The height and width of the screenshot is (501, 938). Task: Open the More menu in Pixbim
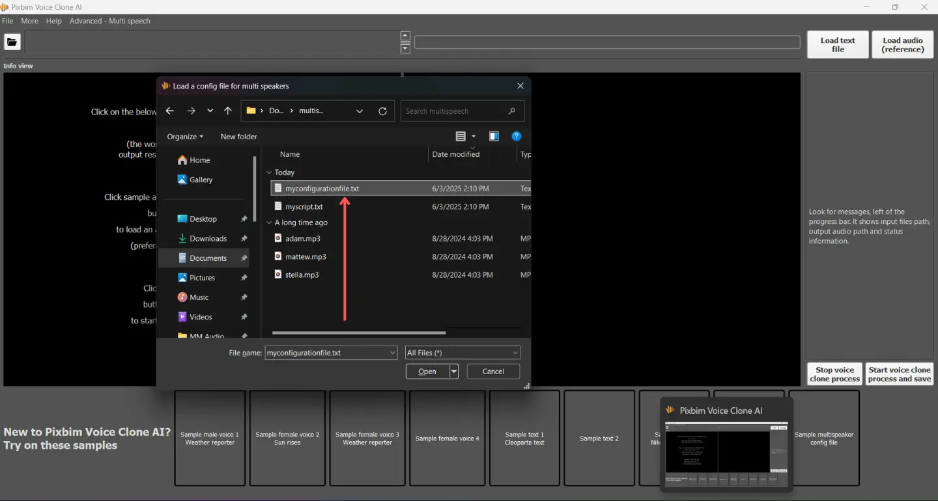pyautogui.click(x=29, y=21)
